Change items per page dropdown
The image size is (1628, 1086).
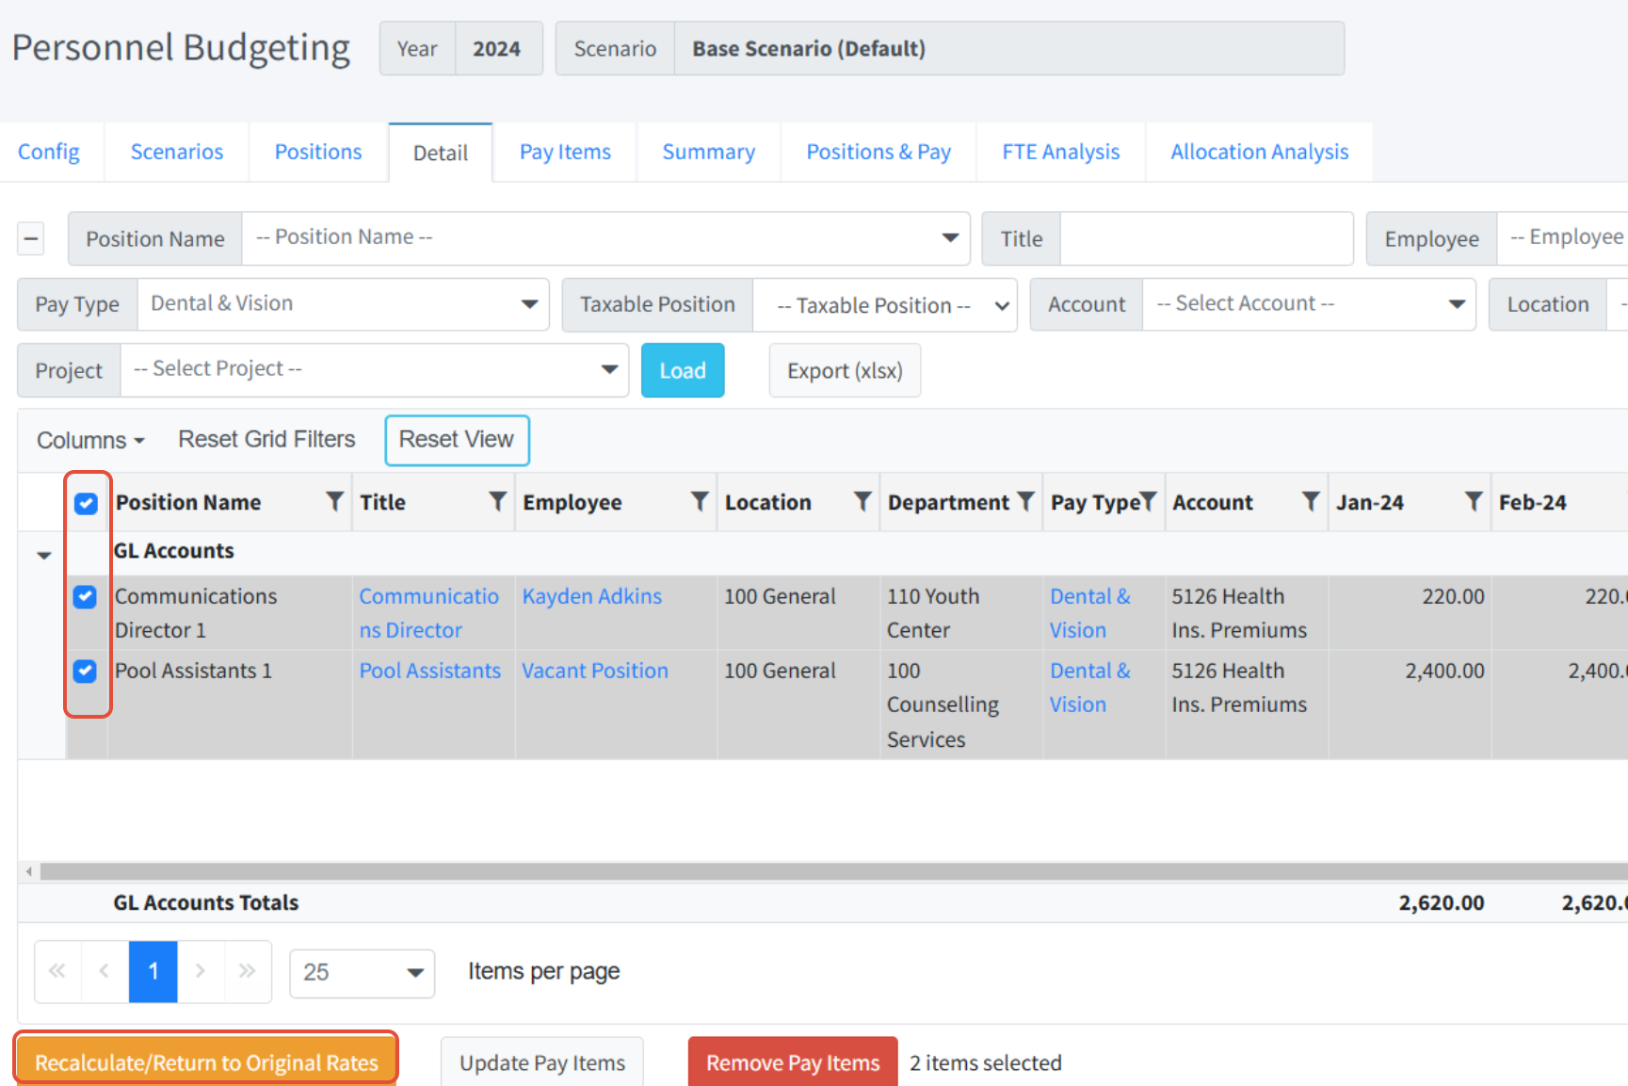click(363, 973)
